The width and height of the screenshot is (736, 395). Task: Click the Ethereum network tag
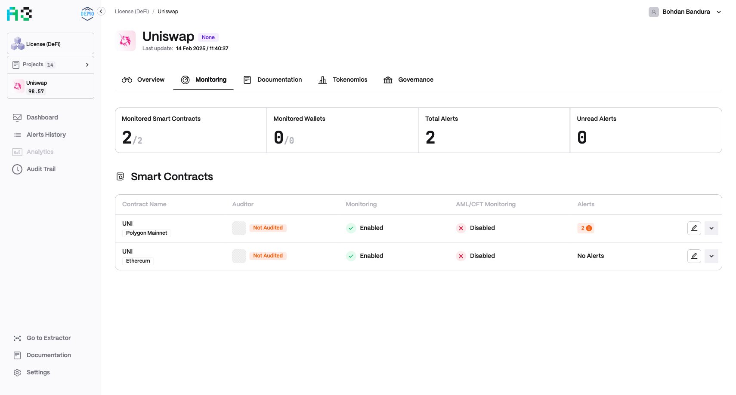[x=138, y=261]
